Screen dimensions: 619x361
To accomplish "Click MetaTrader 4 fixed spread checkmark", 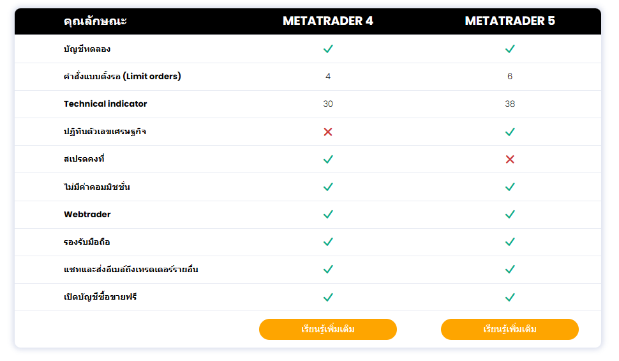I will point(328,159).
